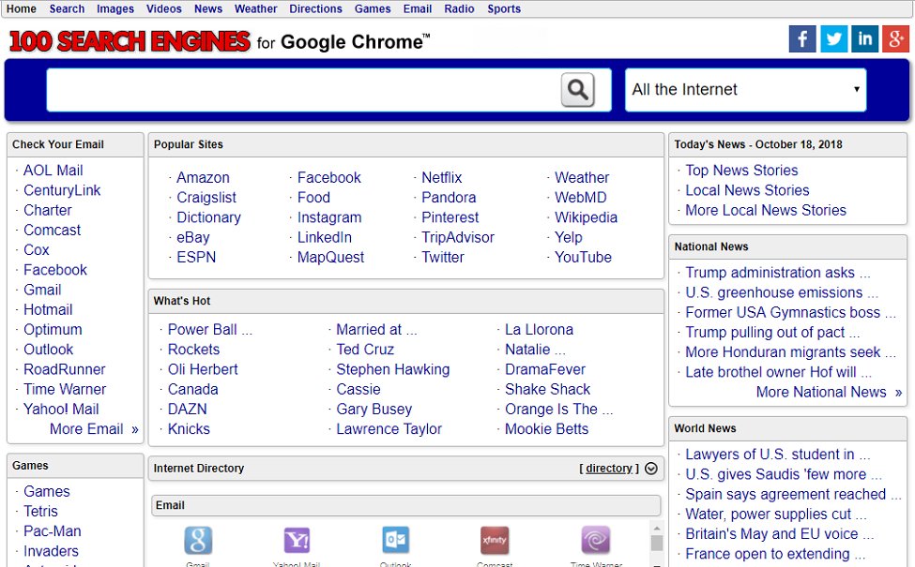Open the Weather menu item in top bar
This screenshot has height=567, width=915.
point(255,8)
